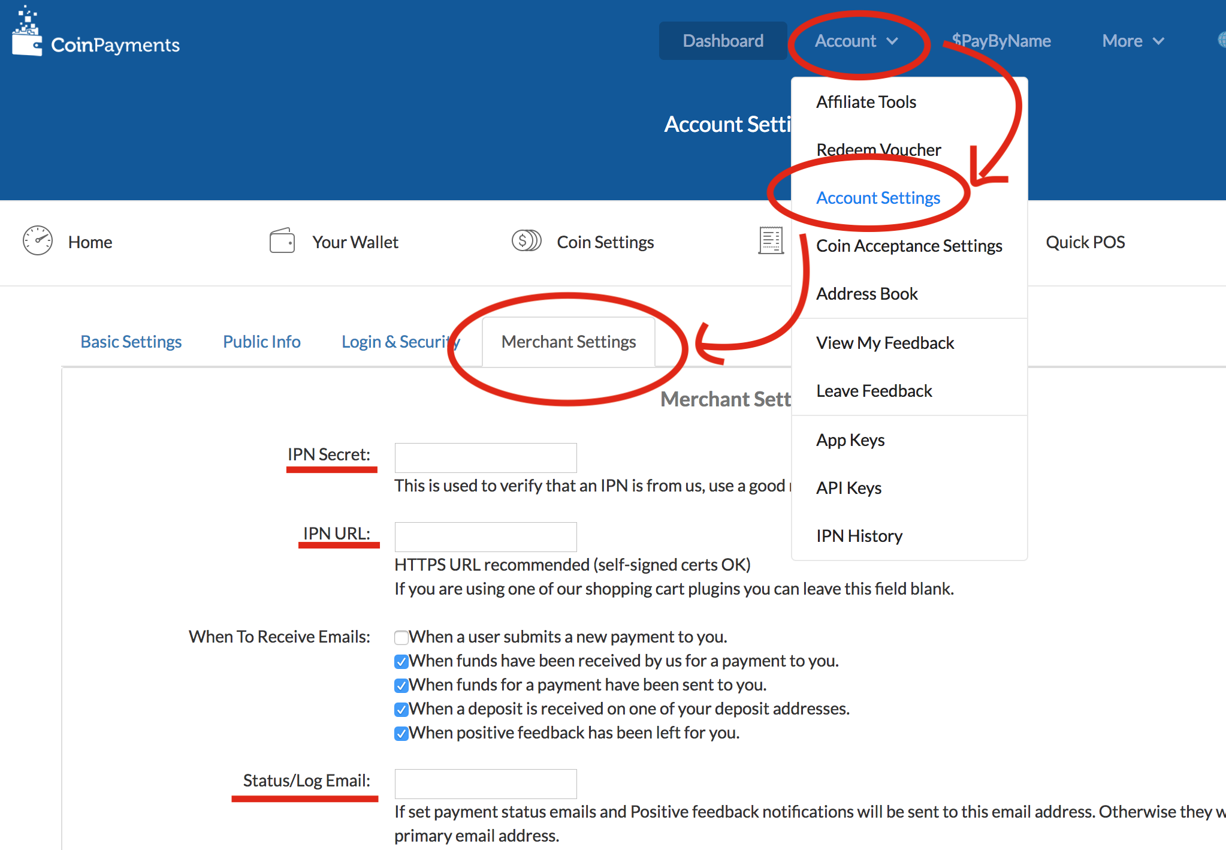The image size is (1226, 850).
Task: Click the globe icon in header
Action: pyautogui.click(x=1221, y=40)
